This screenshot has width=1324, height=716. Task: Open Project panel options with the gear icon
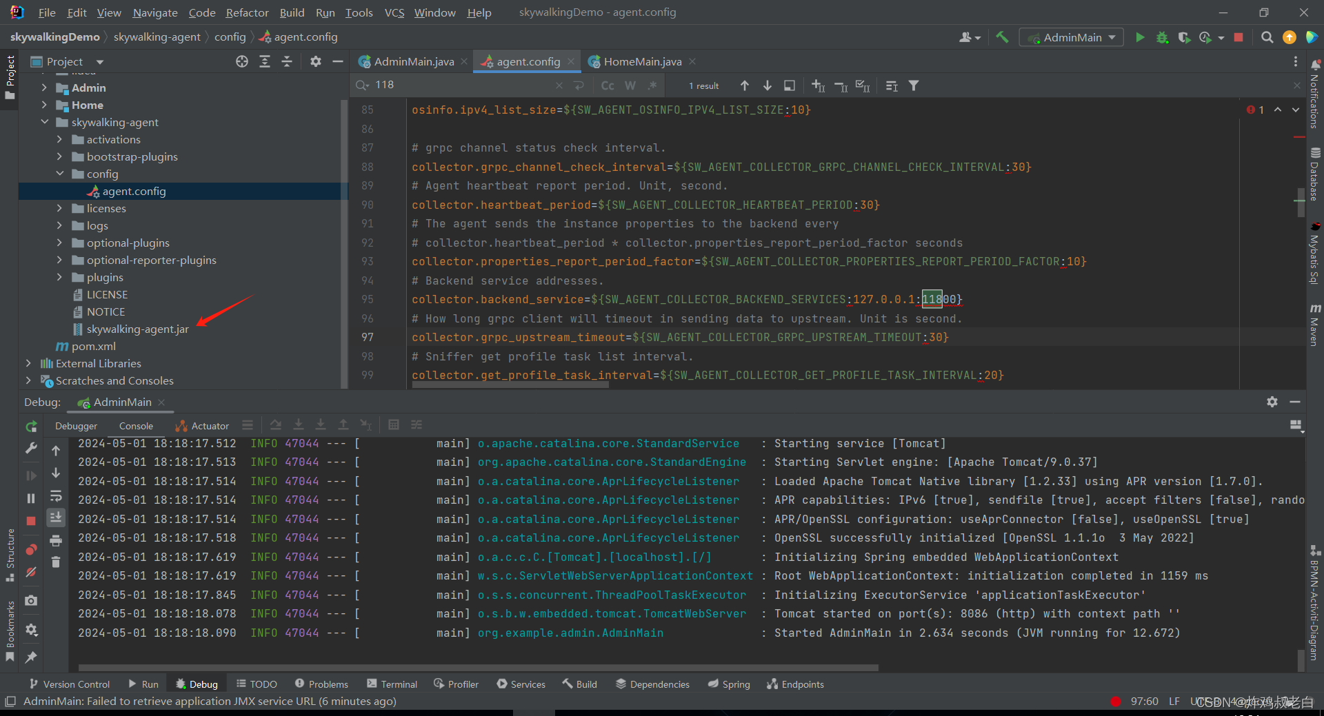tap(316, 62)
